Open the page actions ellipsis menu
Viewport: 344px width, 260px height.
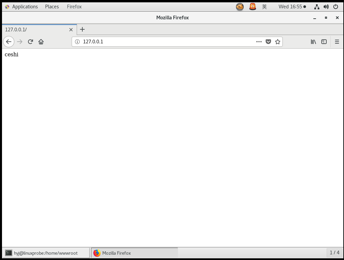click(259, 42)
